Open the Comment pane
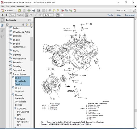Screen dimensions: 137x129 [130, 15]
